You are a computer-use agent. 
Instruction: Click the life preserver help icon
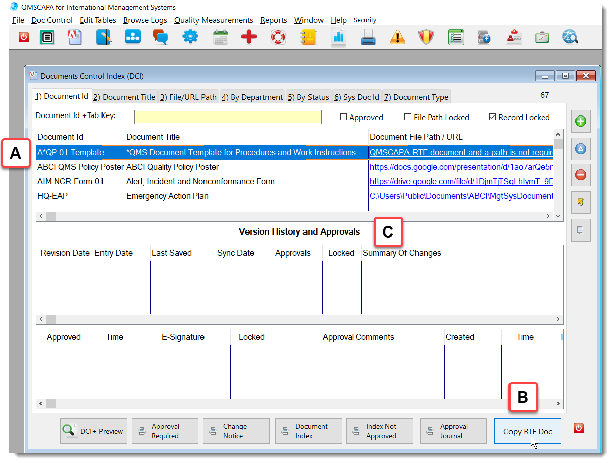(278, 37)
